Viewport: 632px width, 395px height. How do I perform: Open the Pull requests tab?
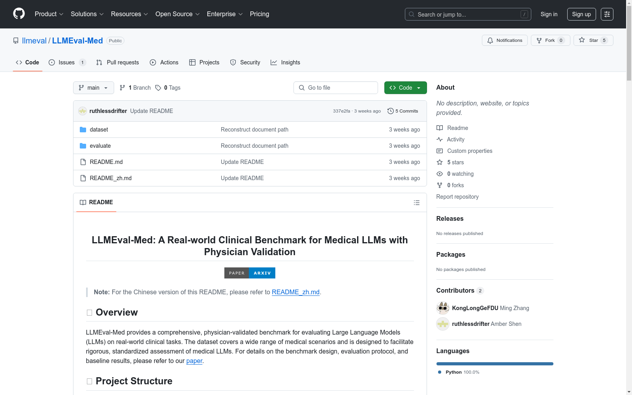(x=118, y=62)
